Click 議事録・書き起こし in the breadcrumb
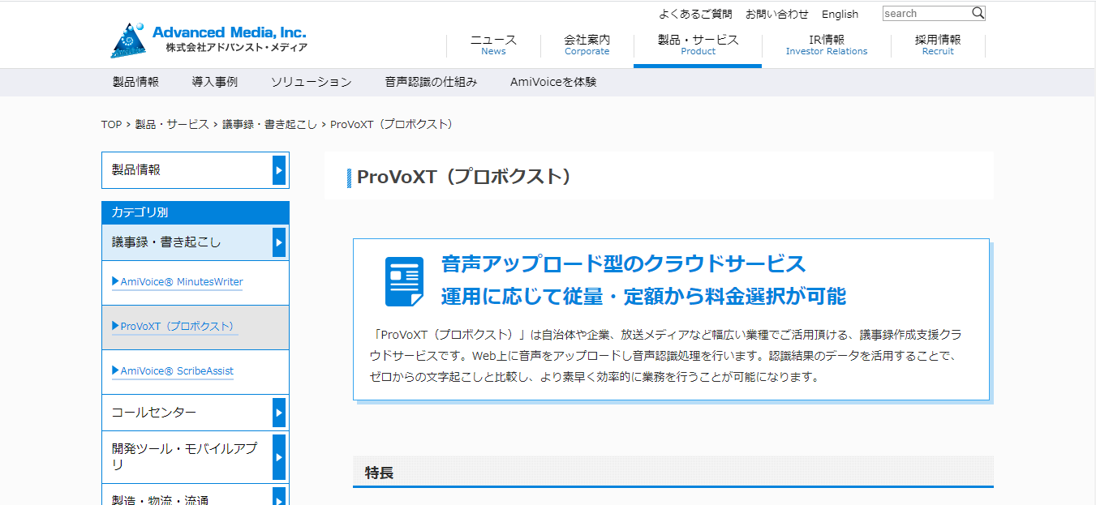This screenshot has width=1096, height=505. [270, 124]
